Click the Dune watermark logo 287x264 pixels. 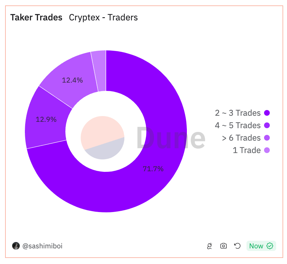pyautogui.click(x=171, y=138)
